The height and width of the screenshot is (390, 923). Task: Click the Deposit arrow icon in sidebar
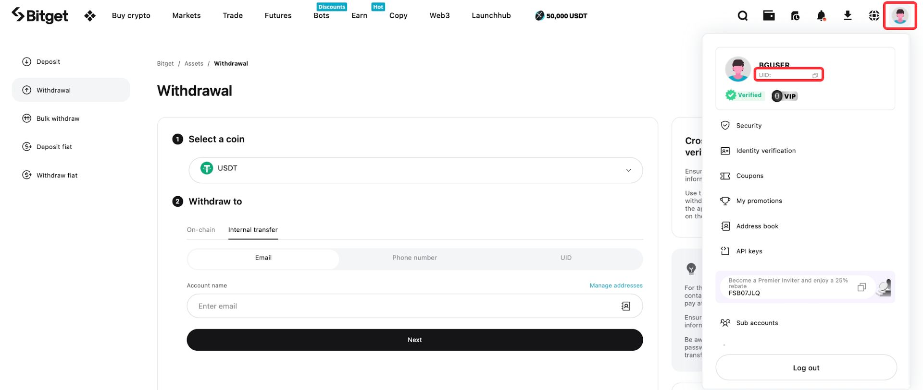pos(27,61)
